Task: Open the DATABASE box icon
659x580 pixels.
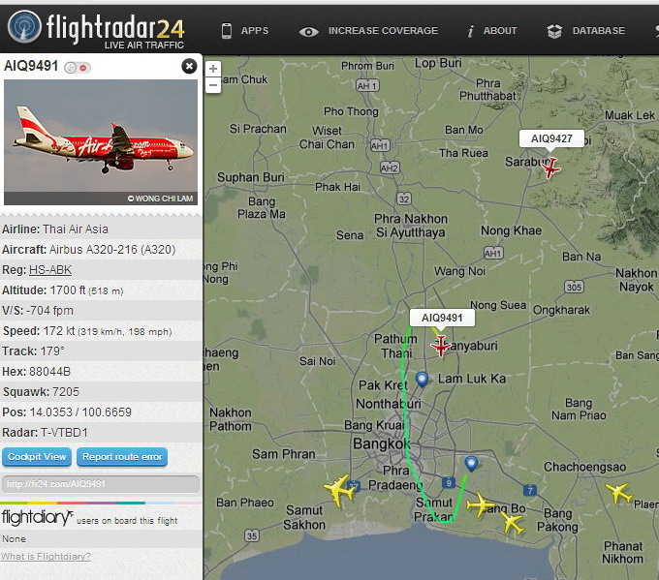Action: [x=554, y=31]
